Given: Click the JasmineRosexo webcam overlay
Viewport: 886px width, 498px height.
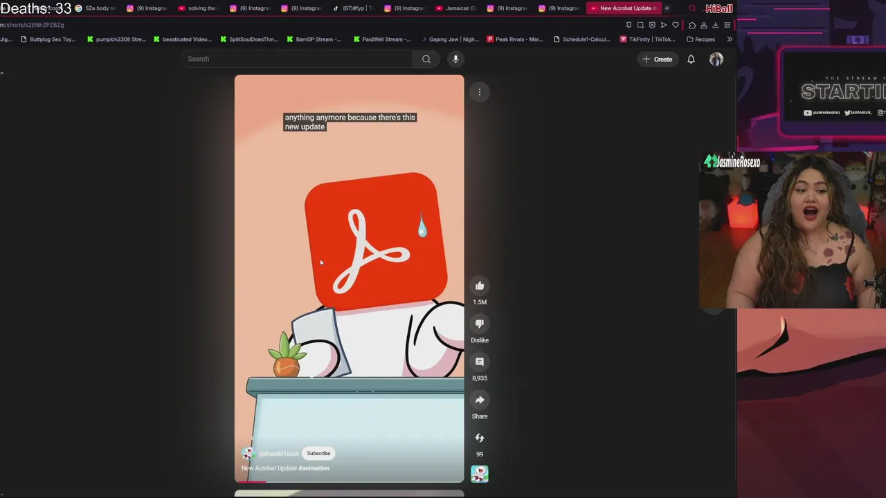Looking at the screenshot, I should [793, 230].
